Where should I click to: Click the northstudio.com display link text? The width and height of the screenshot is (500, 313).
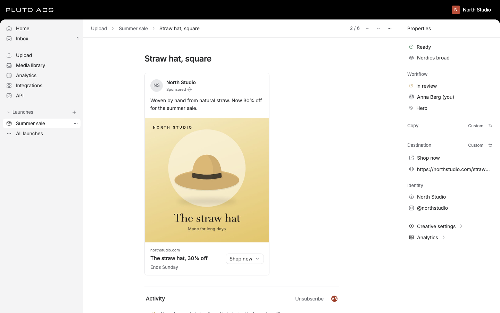click(165, 250)
